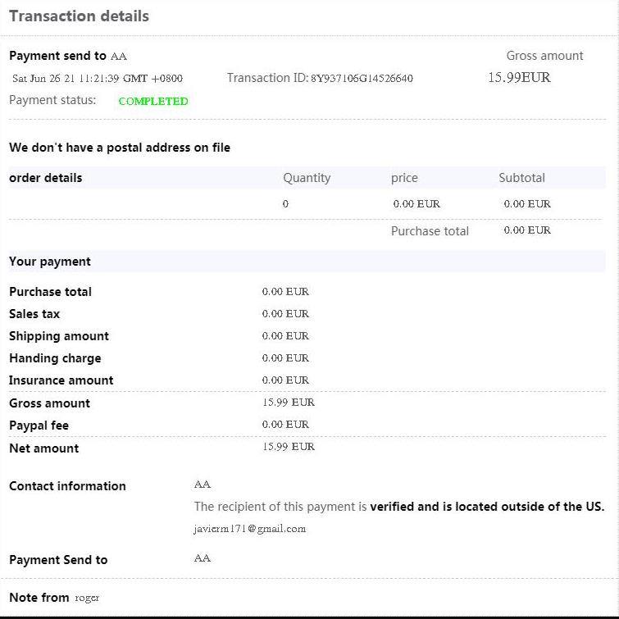Click the 15.99EUR gross amount at top
This screenshot has width=619, height=619.
click(x=519, y=78)
